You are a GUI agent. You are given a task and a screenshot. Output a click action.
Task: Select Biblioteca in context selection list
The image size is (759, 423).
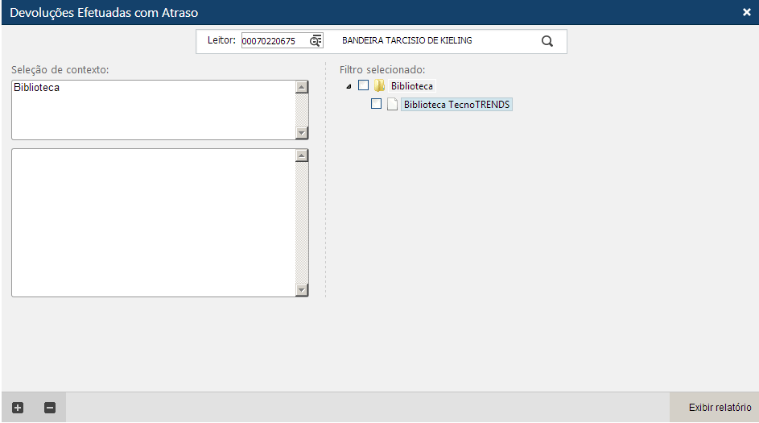click(x=37, y=88)
